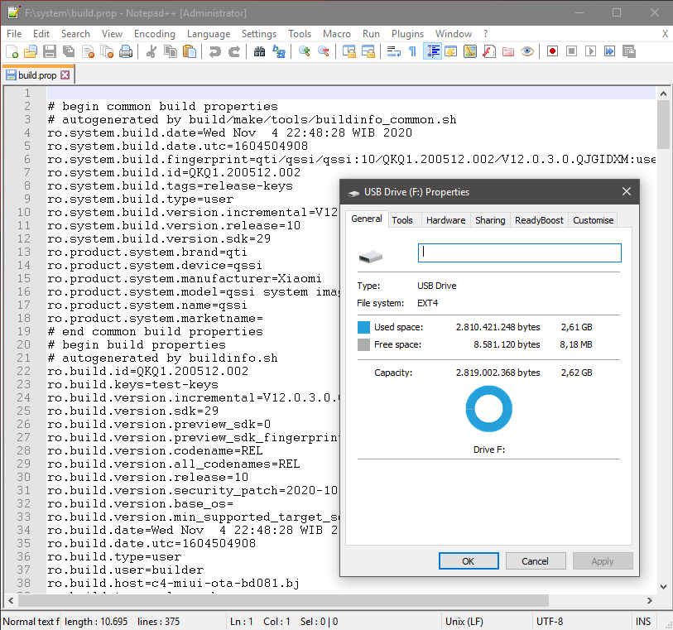
Task: Click the Synchronize vertical scrolling icon
Action: 349,51
